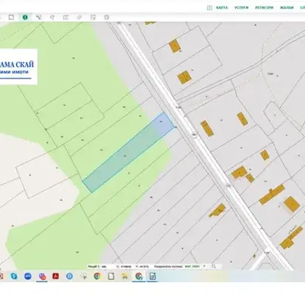Open Skype from the taskbar
This screenshot has height=294, width=305.
click(x=14, y=276)
